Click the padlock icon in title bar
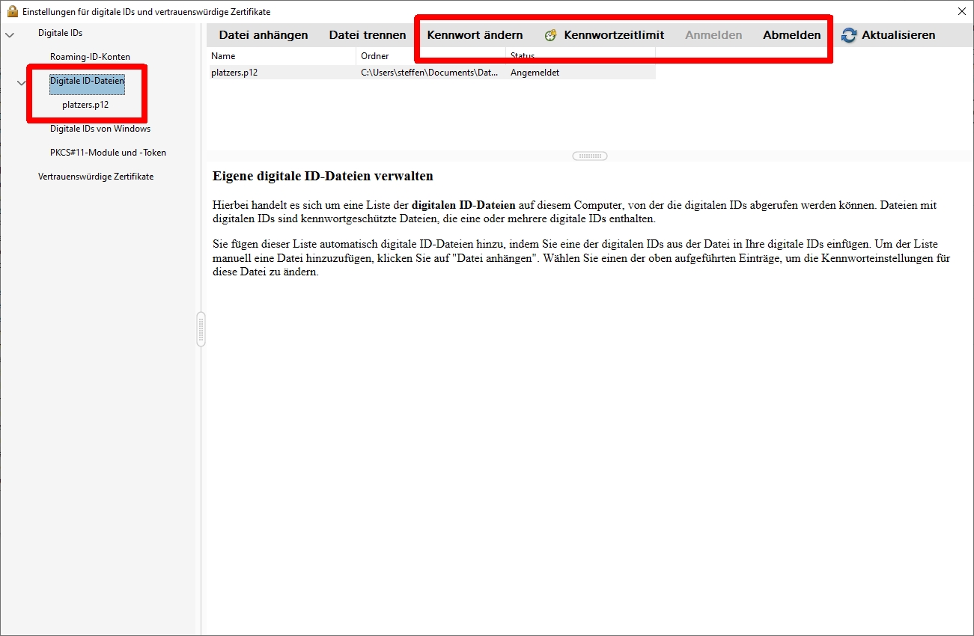The width and height of the screenshot is (974, 636). (x=12, y=11)
